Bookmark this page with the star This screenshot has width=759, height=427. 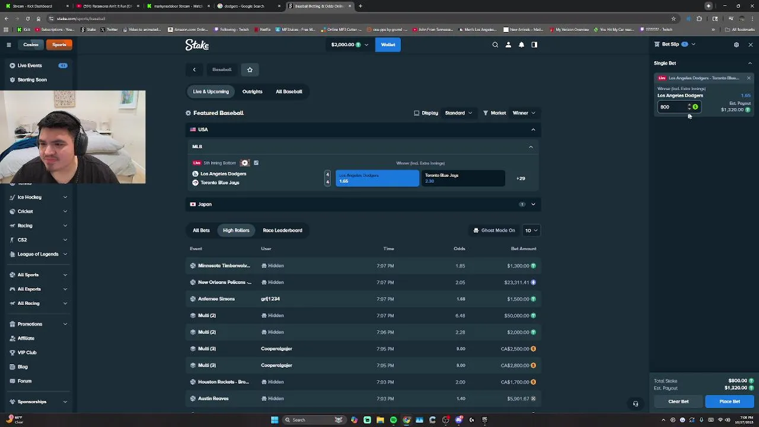(x=674, y=18)
